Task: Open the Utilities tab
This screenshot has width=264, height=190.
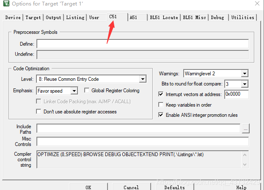Action: [x=242, y=17]
